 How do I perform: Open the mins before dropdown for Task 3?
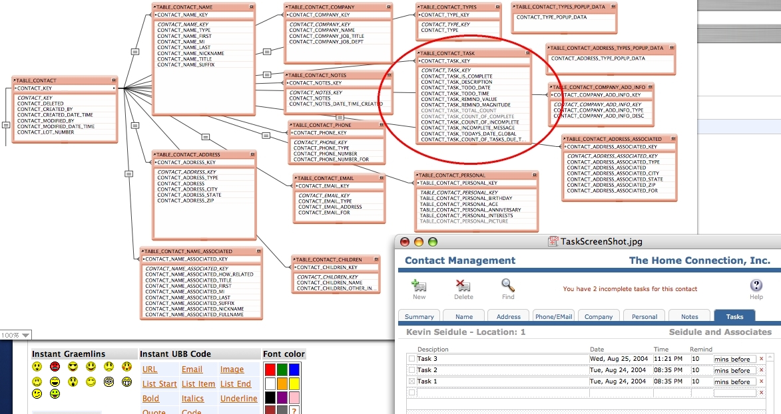[x=734, y=359]
